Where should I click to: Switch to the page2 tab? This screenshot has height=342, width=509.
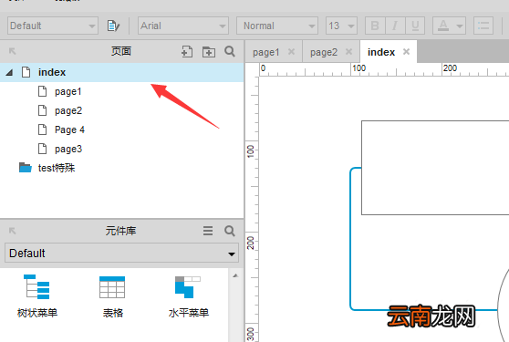click(324, 52)
